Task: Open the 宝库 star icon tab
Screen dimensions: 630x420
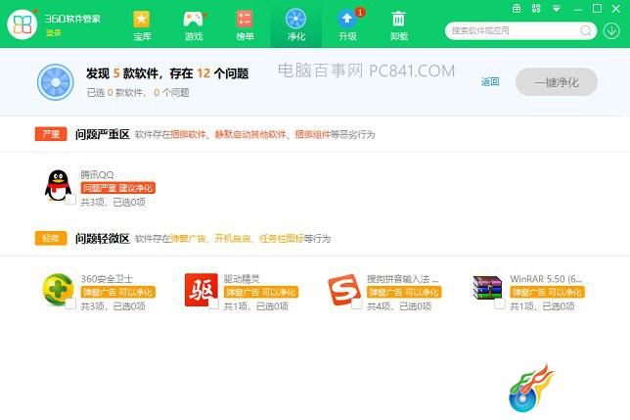Action: [x=142, y=20]
